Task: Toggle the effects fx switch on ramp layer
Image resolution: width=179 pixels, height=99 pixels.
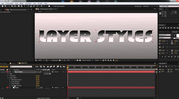Action: (x=42, y=88)
